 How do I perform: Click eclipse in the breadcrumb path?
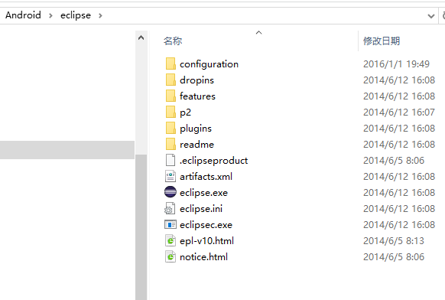coord(76,15)
